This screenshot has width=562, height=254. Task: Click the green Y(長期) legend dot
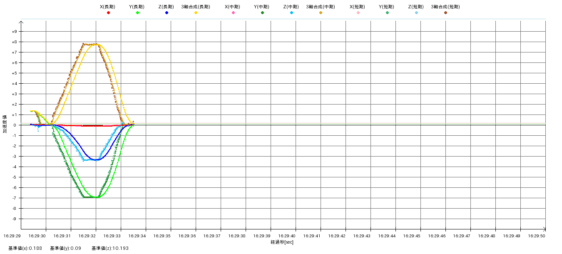click(x=137, y=13)
